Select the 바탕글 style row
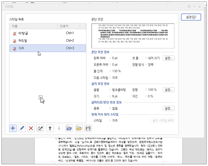 click(48, 33)
